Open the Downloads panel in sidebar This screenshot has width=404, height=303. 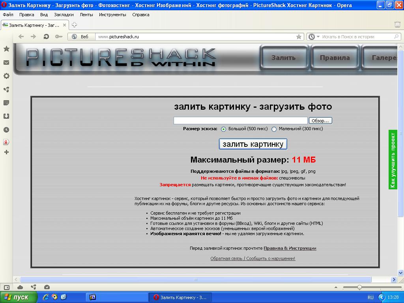[x=6, y=116]
